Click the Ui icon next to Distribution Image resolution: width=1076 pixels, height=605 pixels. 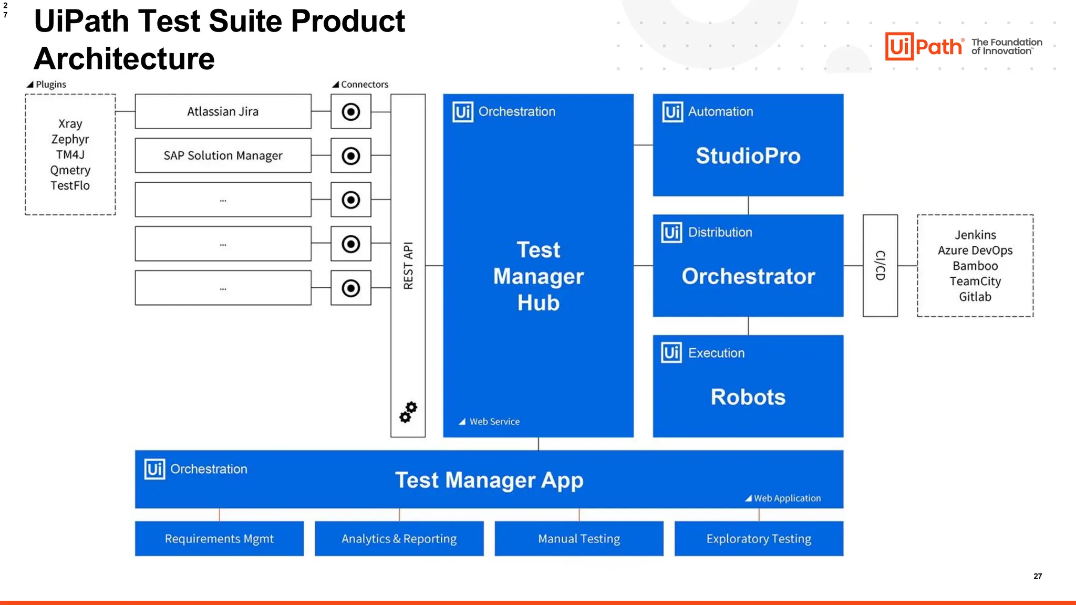pos(672,233)
